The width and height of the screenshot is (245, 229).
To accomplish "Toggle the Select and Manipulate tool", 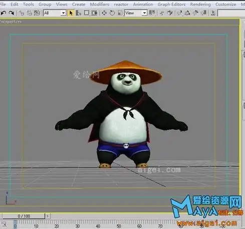I will 162,13.
